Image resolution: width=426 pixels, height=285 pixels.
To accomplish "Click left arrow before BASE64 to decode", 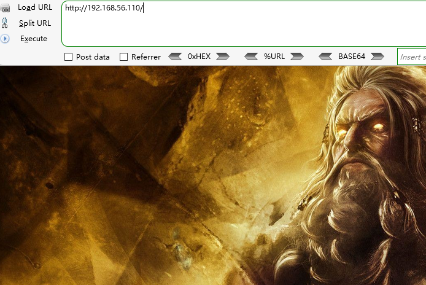I will [x=325, y=57].
